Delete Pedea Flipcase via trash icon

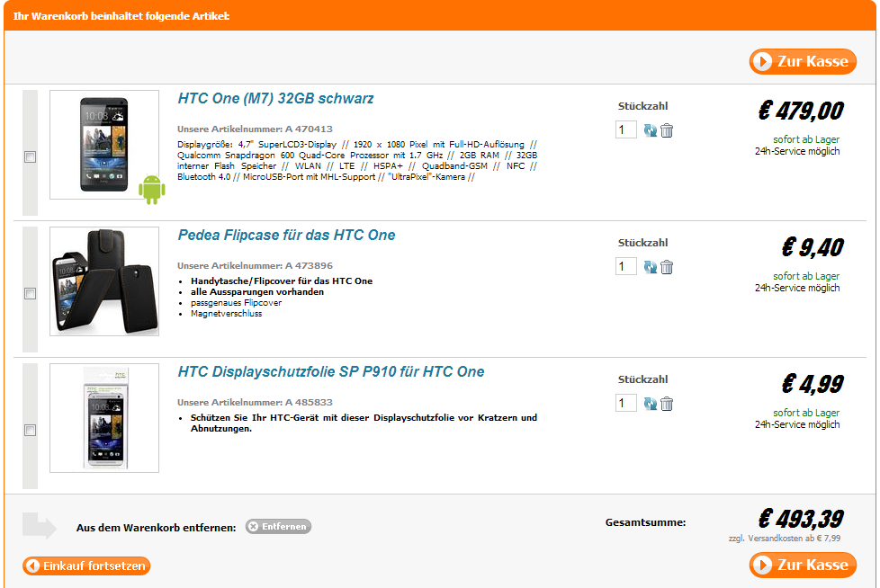point(667,267)
